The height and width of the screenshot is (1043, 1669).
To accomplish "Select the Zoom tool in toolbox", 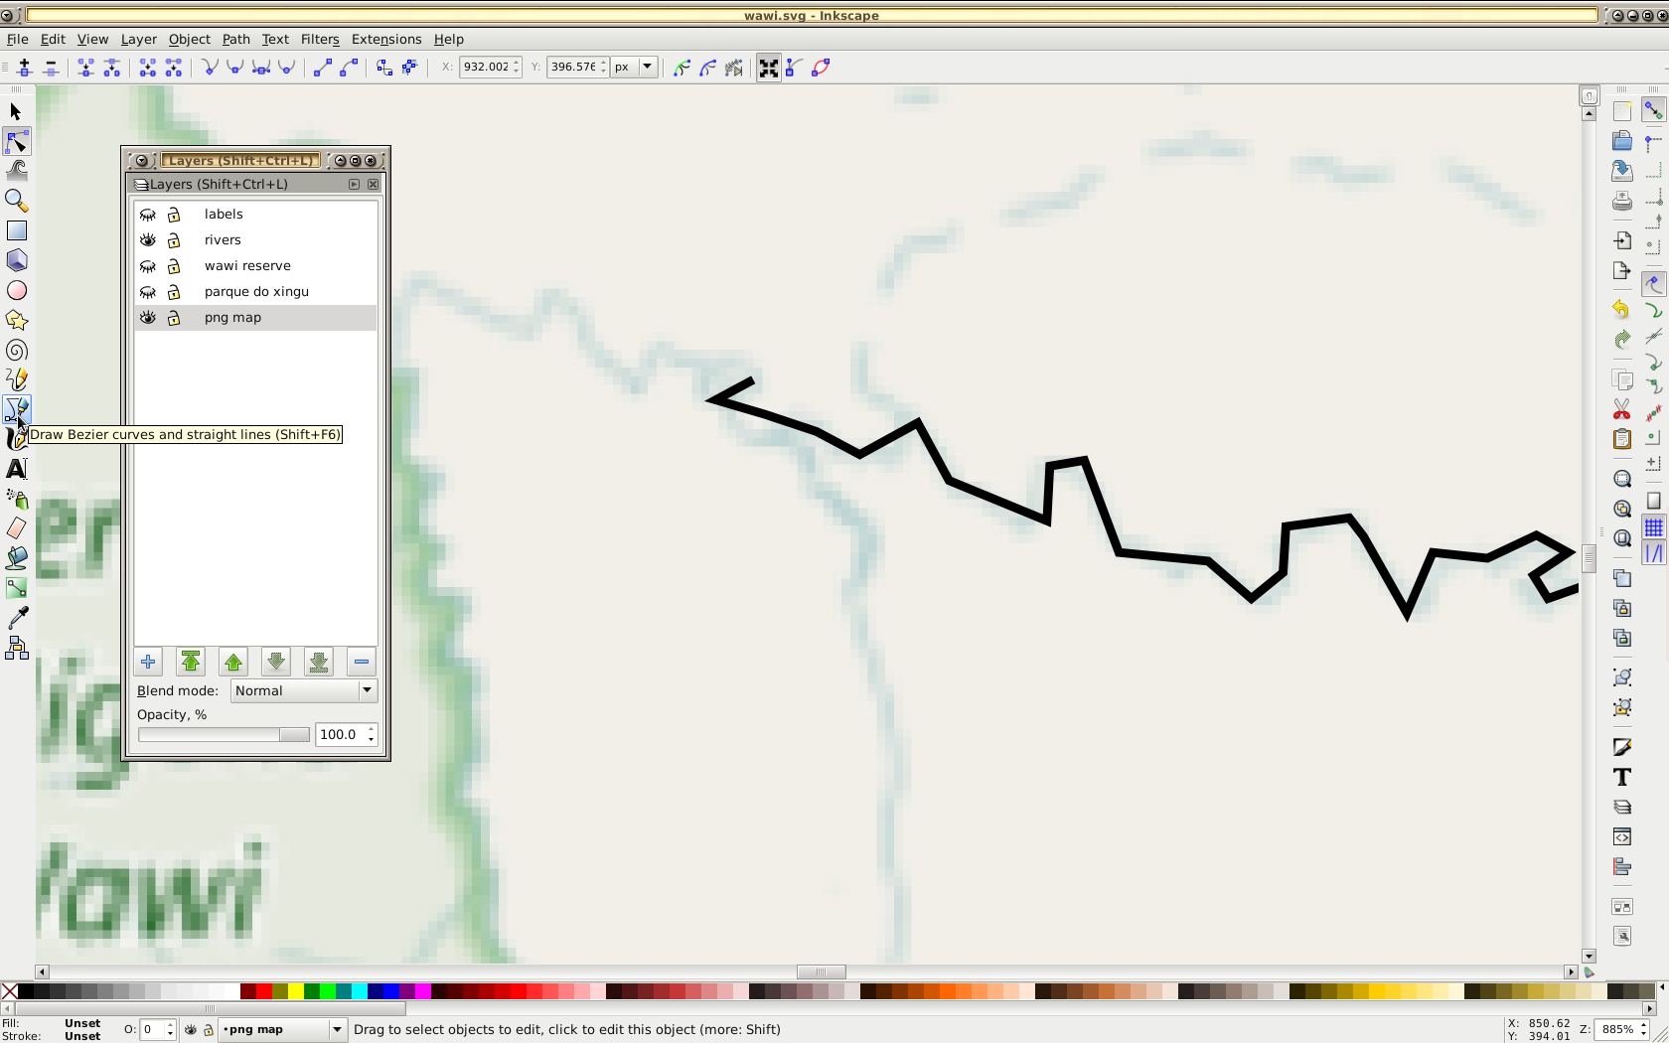I will pyautogui.click(x=17, y=201).
